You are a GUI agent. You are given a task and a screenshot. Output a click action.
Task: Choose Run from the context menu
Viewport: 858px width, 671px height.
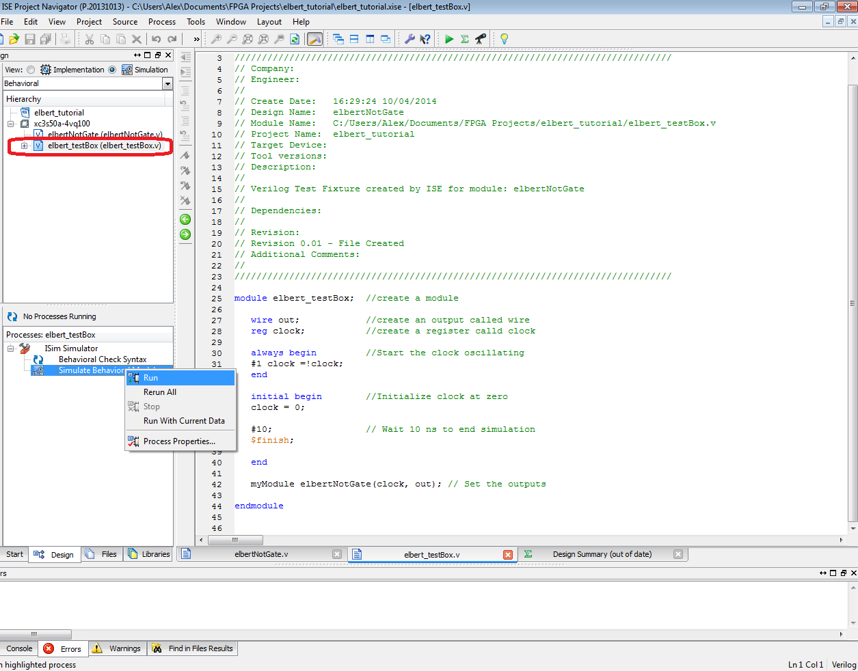click(180, 378)
